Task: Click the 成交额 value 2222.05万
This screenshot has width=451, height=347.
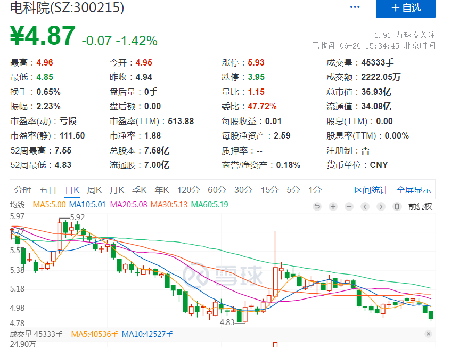Action: coord(381,77)
